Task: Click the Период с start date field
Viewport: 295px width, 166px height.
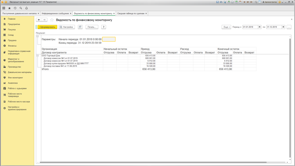Action: point(250,27)
